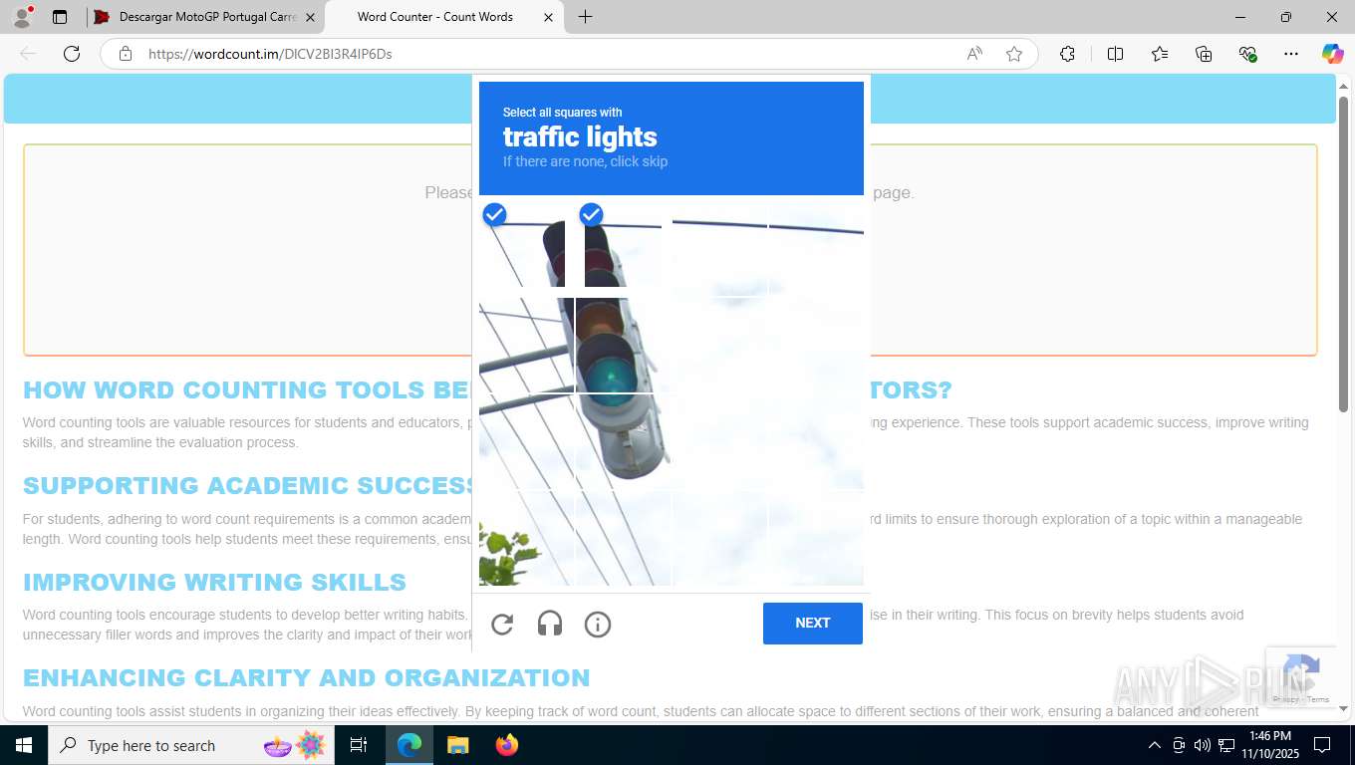The image size is (1355, 765).
Task: Click the reCAPTCHA badge
Action: click(x=1301, y=677)
